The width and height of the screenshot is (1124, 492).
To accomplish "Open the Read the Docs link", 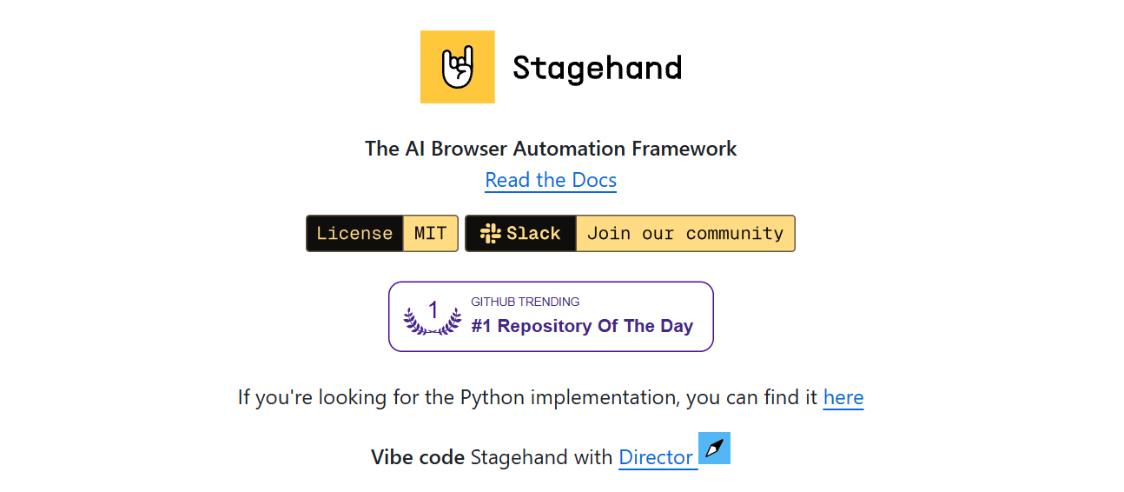I will (551, 180).
